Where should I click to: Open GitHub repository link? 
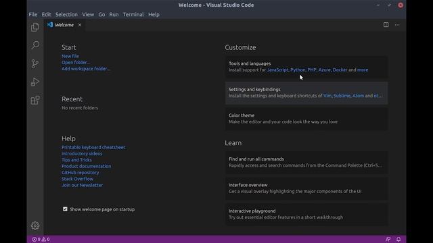point(81,173)
